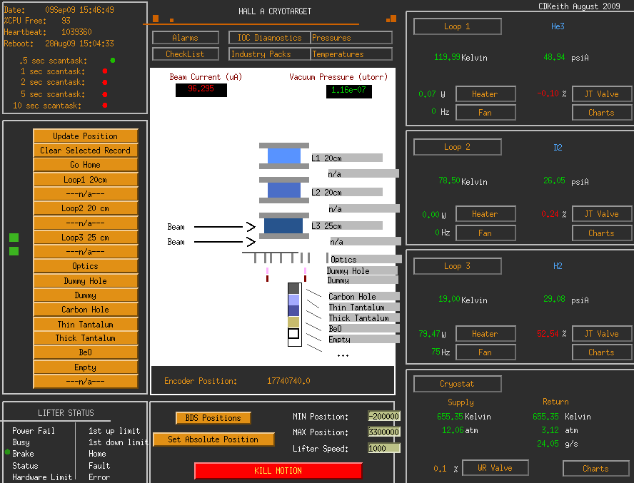Click the L2 20cm target cell graphic
Viewport: 634px width, 483px height.
click(284, 190)
